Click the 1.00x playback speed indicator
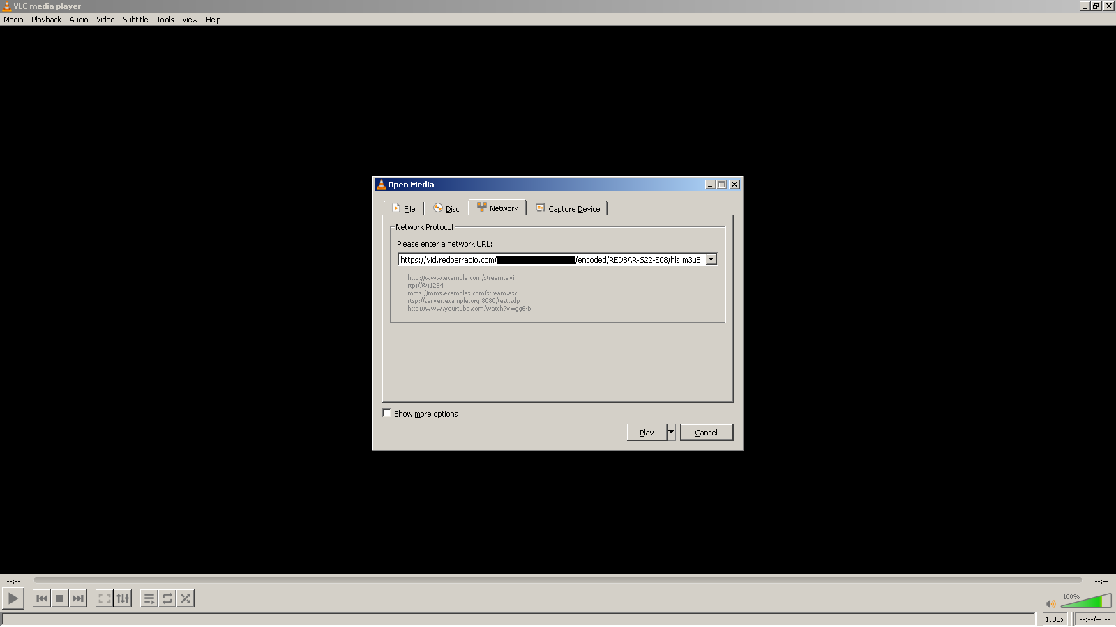1116x627 pixels. tap(1055, 619)
